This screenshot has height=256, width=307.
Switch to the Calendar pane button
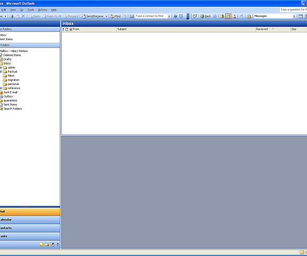(30, 220)
